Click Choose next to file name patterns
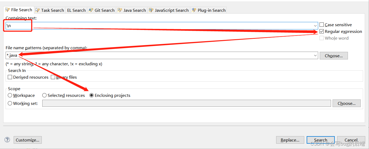The image size is (369, 149). click(x=334, y=56)
